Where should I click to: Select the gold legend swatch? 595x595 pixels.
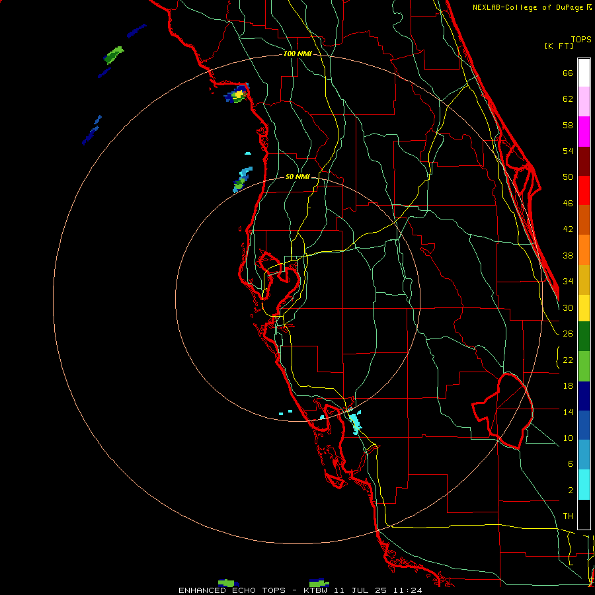point(584,280)
